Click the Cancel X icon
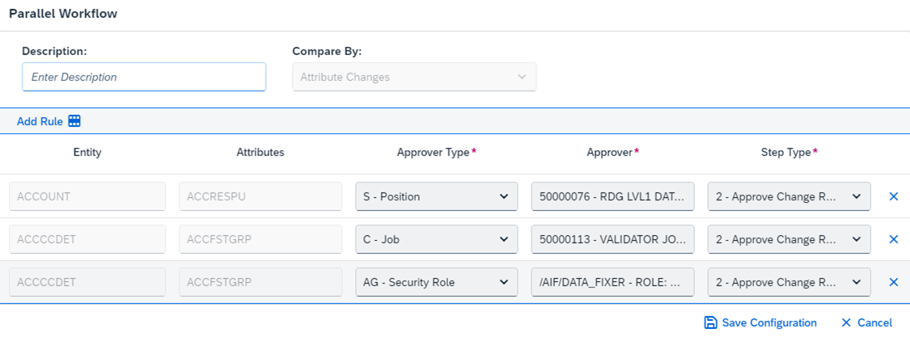The width and height of the screenshot is (910, 337). point(846,322)
